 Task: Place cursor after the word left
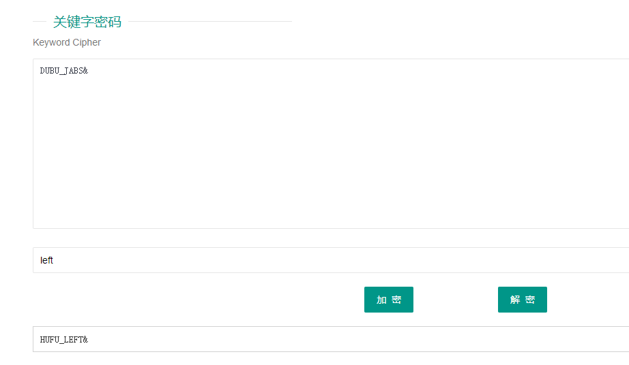tap(53, 260)
